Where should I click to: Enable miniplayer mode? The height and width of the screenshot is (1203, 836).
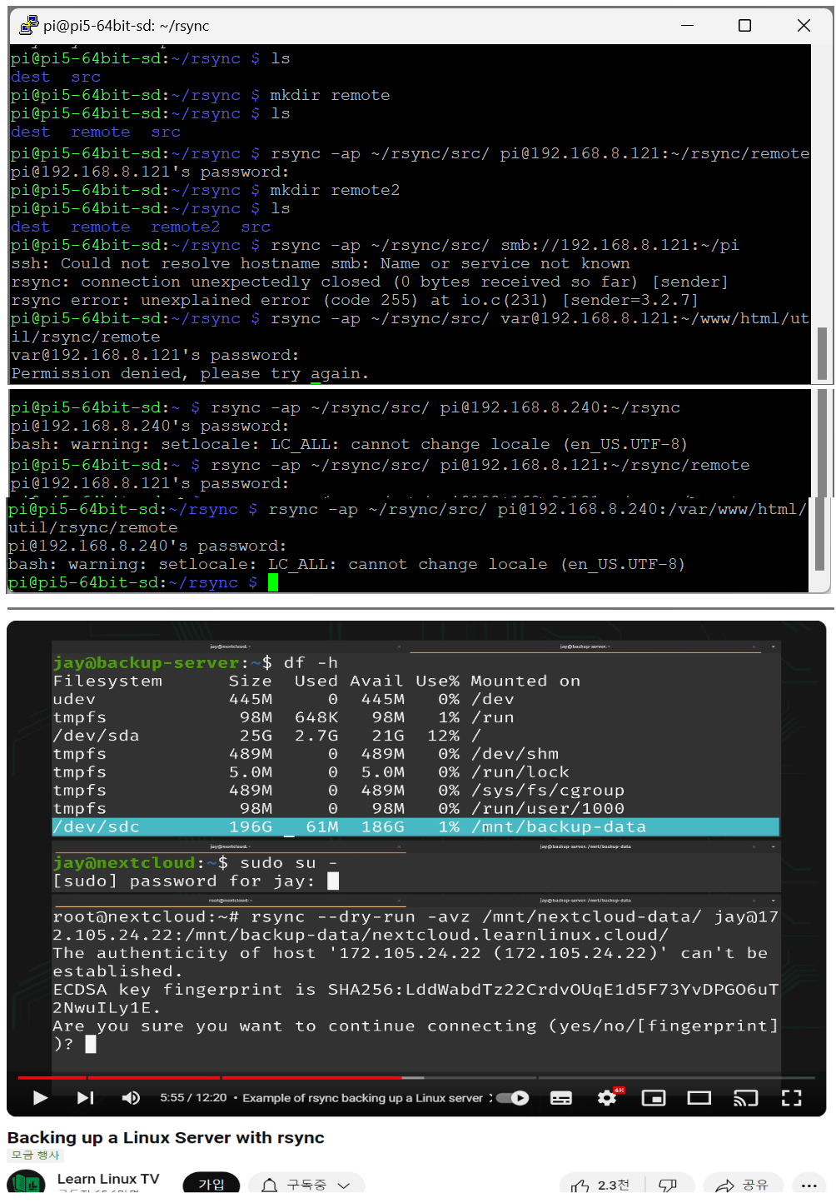[654, 1098]
